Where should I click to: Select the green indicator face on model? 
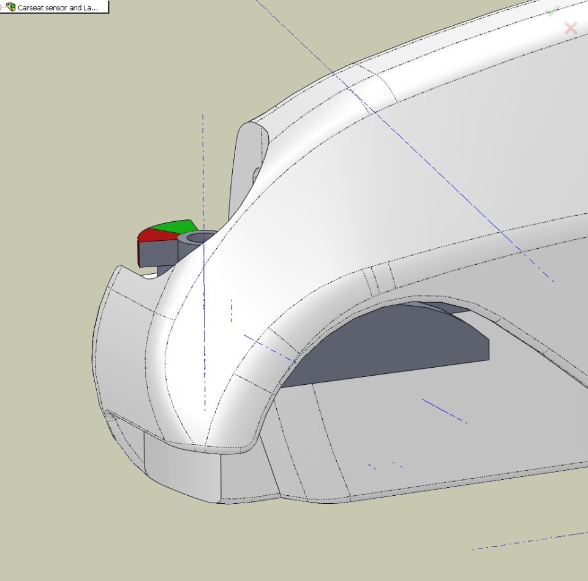176,227
